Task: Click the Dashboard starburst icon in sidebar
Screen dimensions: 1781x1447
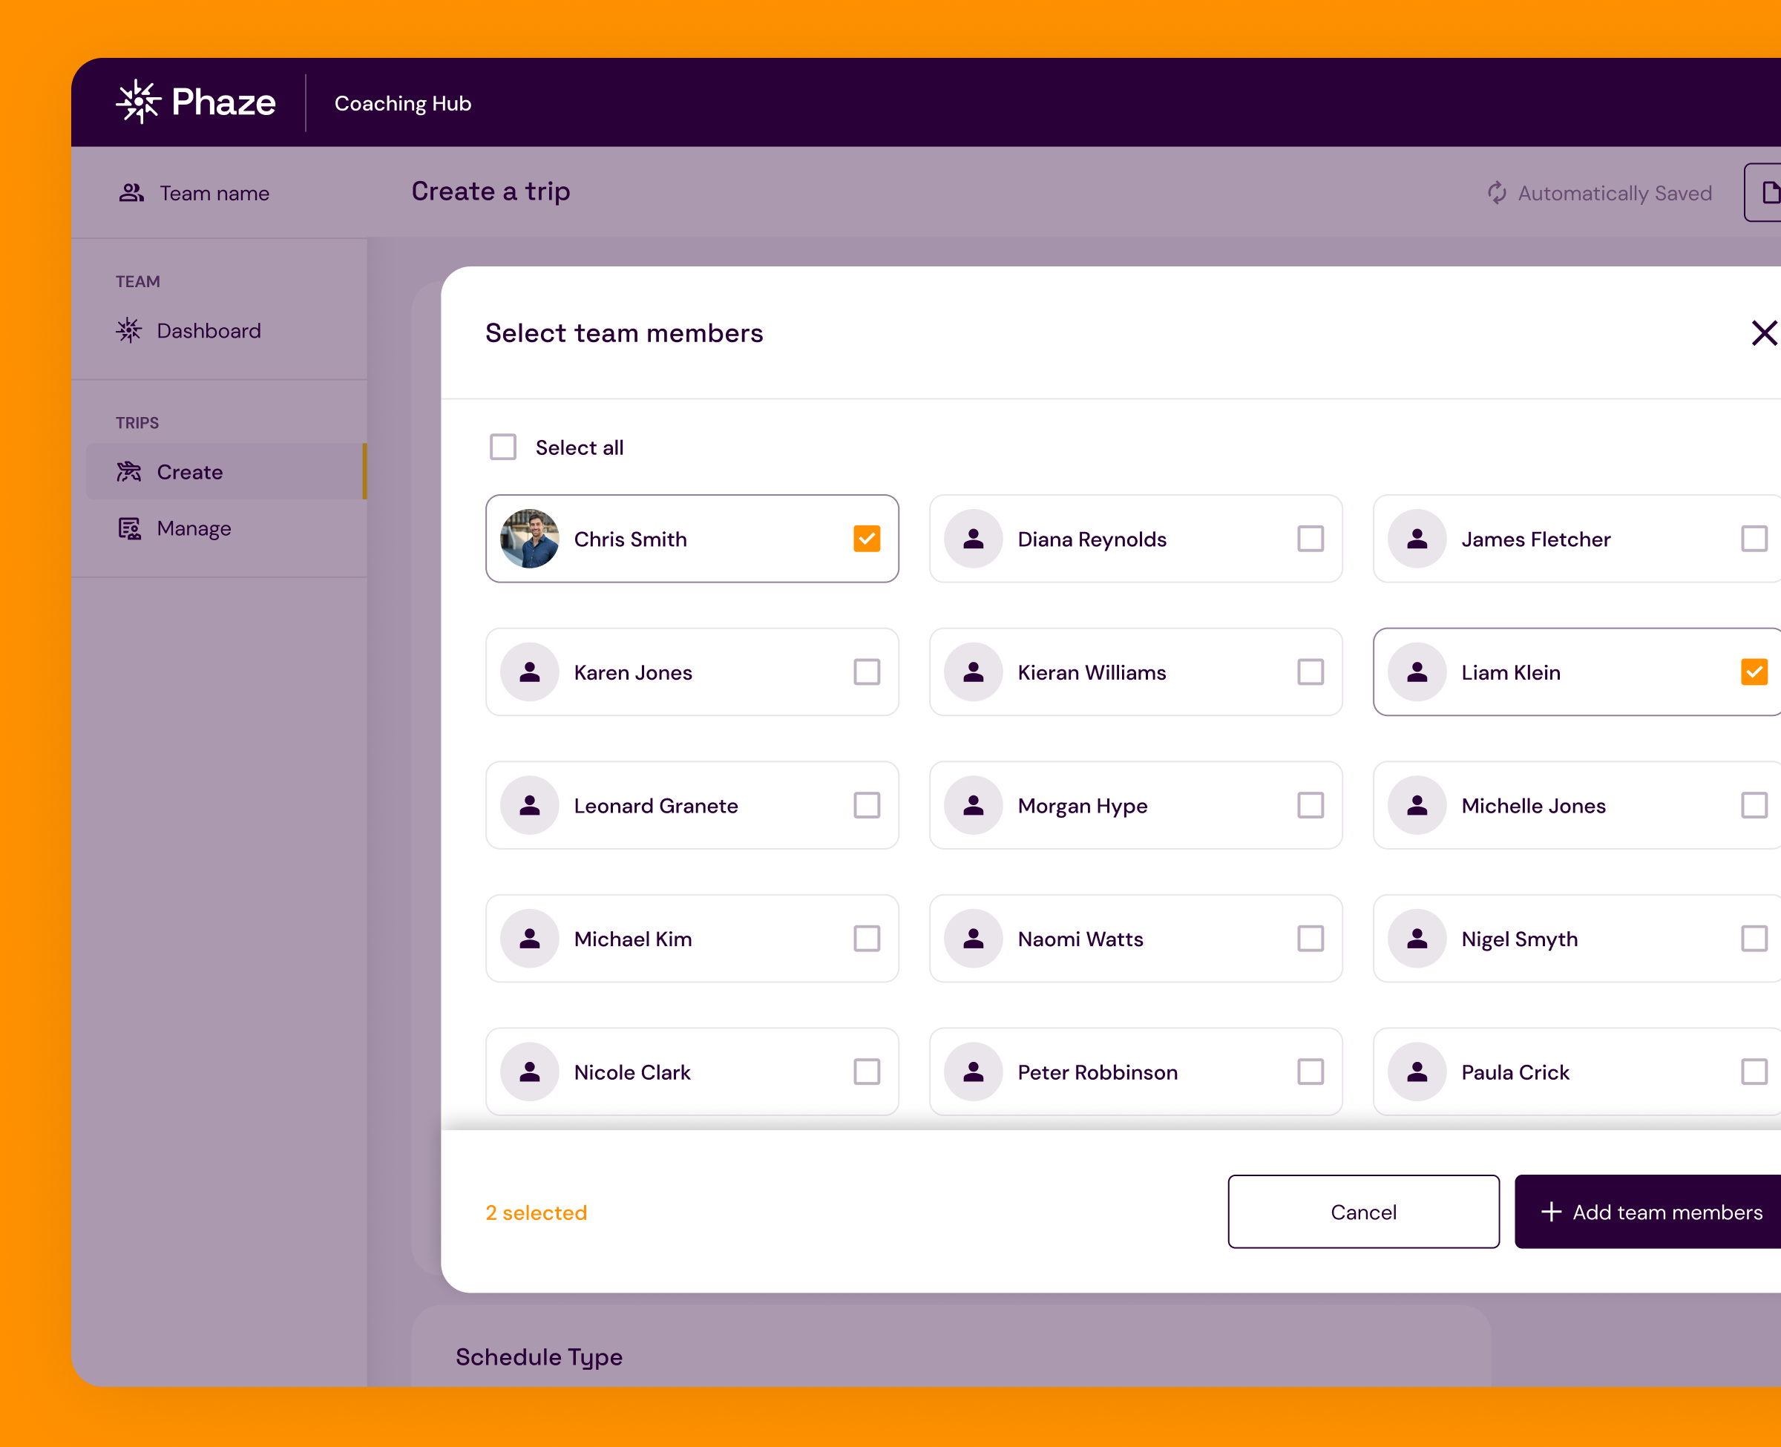Action: [x=129, y=331]
